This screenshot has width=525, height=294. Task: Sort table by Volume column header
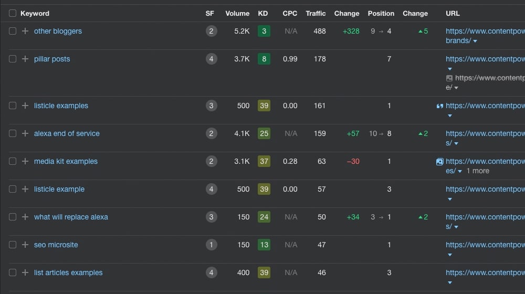coord(237,14)
